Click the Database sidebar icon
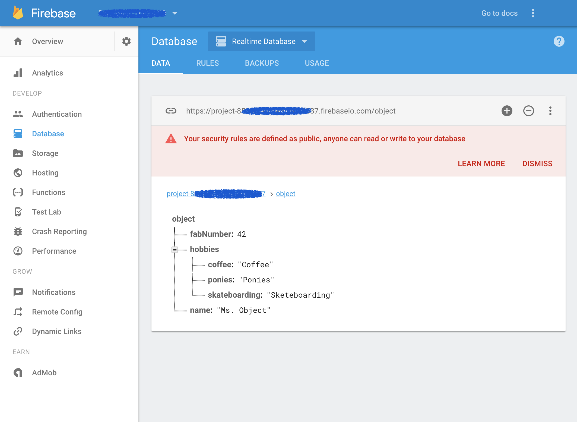 [18, 134]
